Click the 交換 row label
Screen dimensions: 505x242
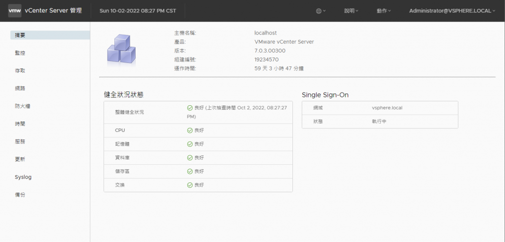120,185
